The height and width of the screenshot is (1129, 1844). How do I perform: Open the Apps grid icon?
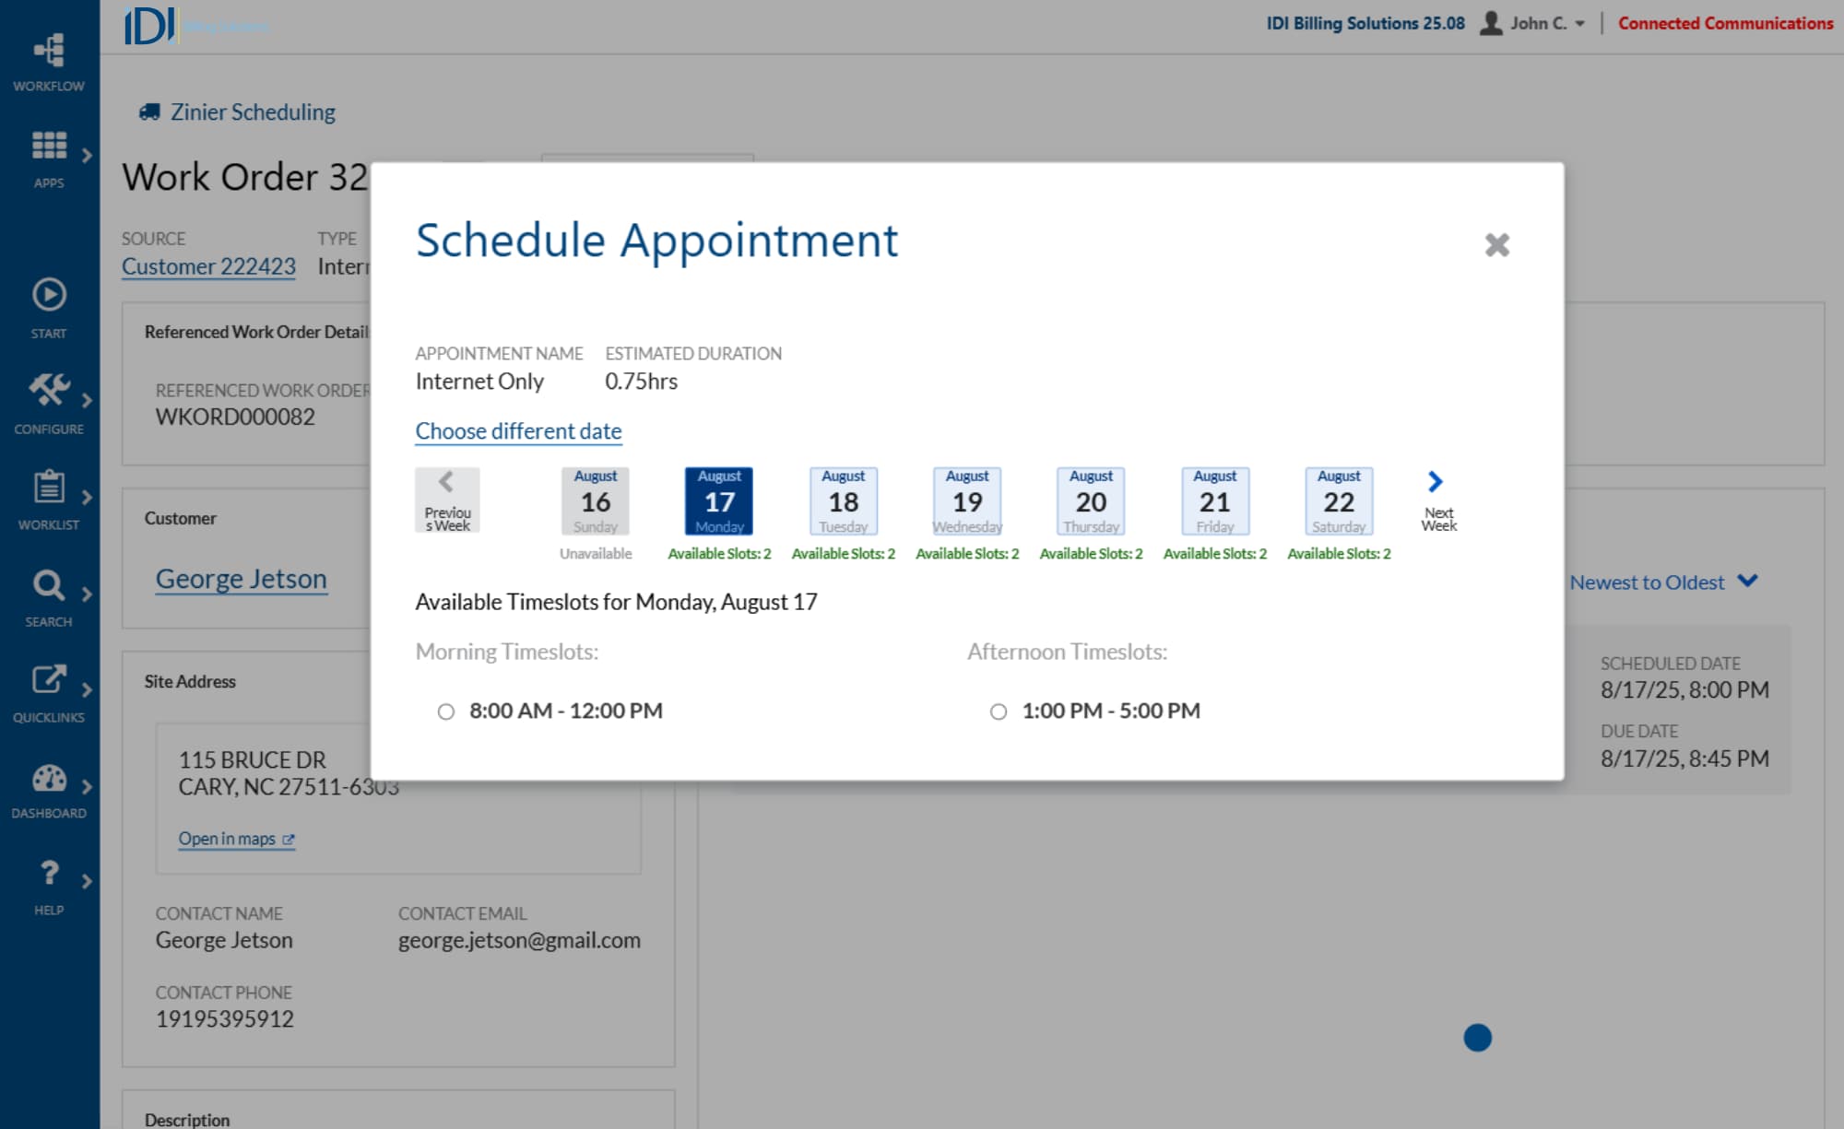(49, 147)
